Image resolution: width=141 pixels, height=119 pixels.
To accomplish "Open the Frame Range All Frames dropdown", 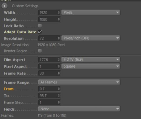I will click(x=79, y=82).
